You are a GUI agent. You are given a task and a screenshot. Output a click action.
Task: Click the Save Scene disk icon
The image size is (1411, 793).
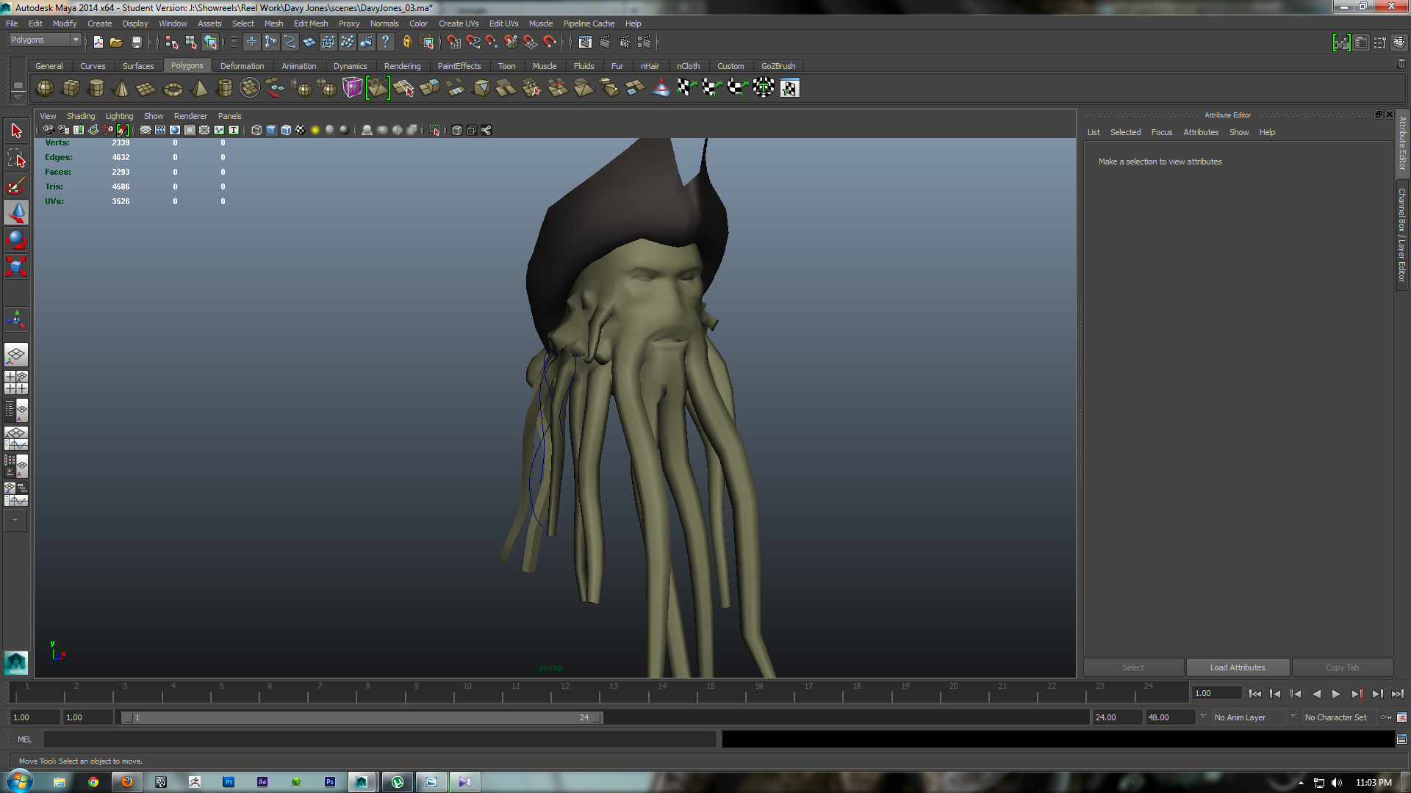(136, 42)
